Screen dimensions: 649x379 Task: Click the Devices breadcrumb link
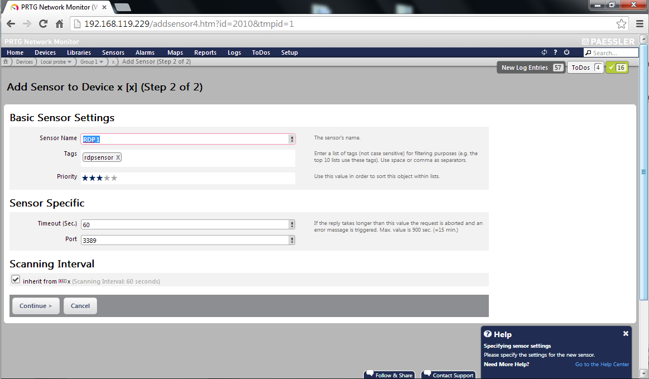click(25, 62)
